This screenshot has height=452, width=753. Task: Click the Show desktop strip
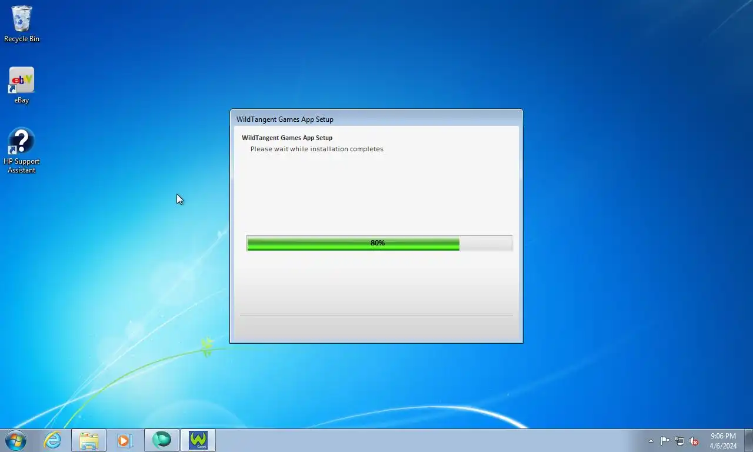(x=748, y=440)
